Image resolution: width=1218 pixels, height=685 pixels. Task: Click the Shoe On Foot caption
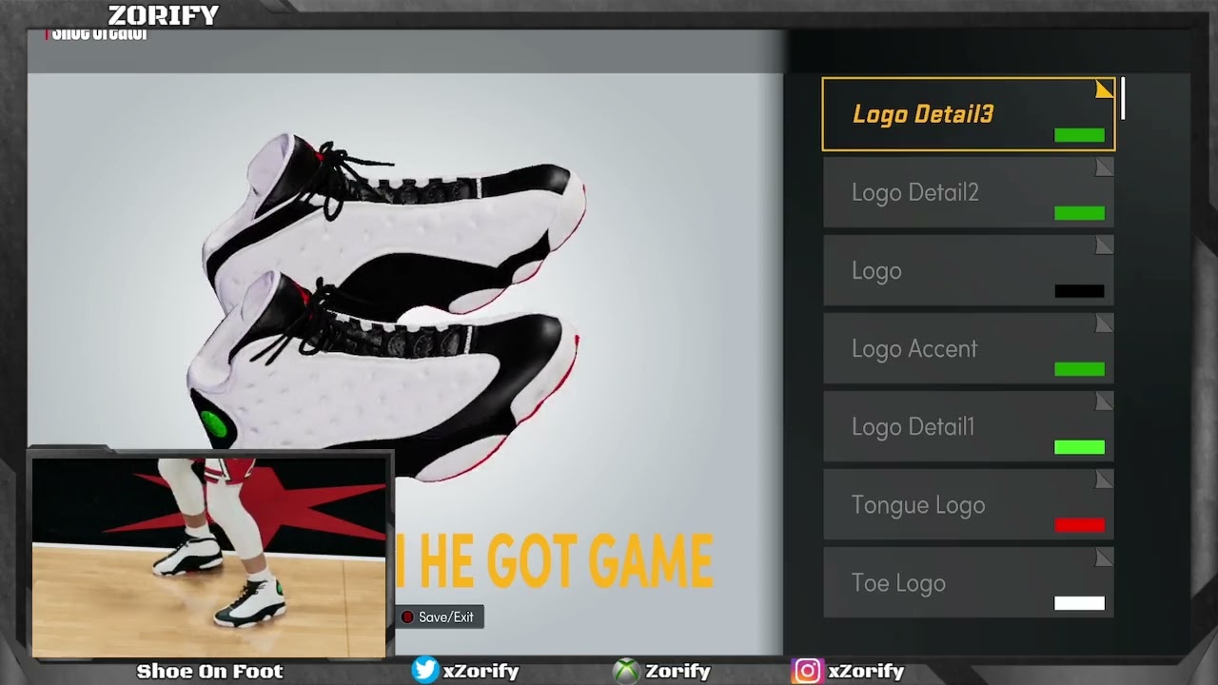point(209,672)
